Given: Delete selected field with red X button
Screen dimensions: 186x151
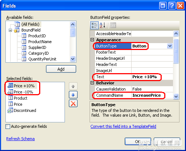Looking at the screenshot, I should coord(73,104).
